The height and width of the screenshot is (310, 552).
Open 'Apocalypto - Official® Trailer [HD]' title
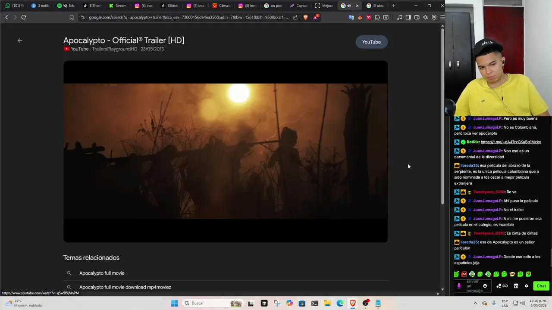(124, 40)
